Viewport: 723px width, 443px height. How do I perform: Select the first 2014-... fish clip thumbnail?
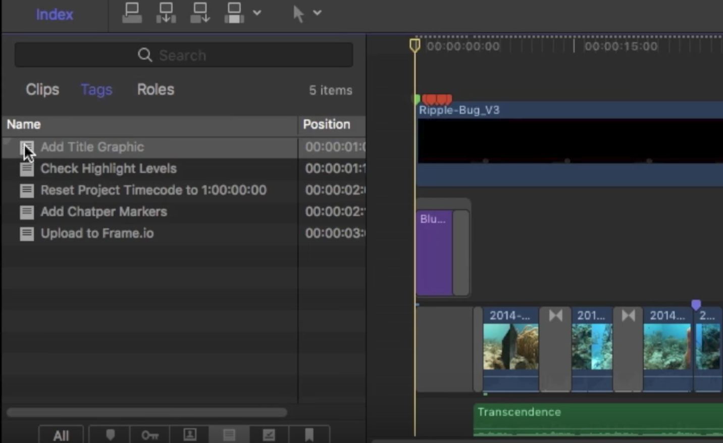(x=511, y=347)
